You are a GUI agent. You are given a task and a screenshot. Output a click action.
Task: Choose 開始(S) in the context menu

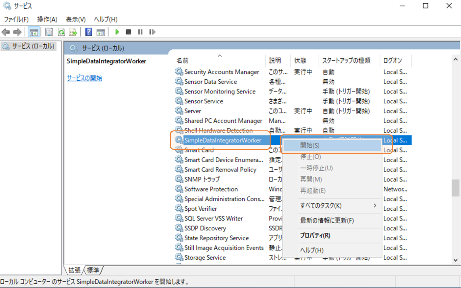point(332,145)
